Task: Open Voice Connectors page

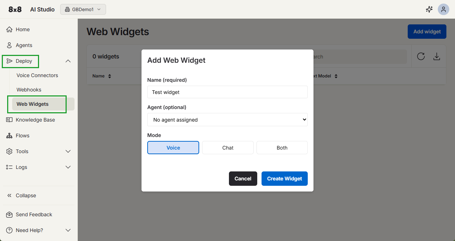Action: coord(37,75)
